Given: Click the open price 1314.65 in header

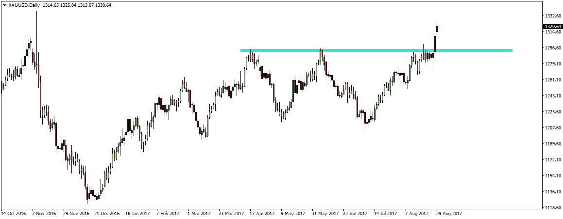Looking at the screenshot, I should [50, 5].
